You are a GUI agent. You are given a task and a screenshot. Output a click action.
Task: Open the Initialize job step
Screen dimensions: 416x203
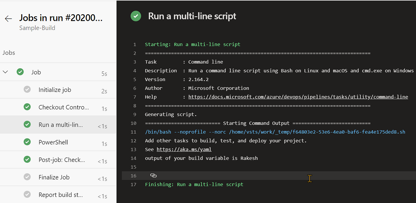click(58, 90)
